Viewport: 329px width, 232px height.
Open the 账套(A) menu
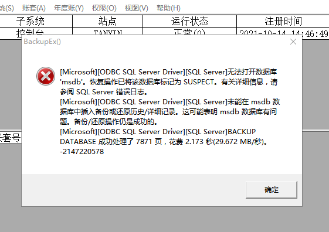pos(34,8)
